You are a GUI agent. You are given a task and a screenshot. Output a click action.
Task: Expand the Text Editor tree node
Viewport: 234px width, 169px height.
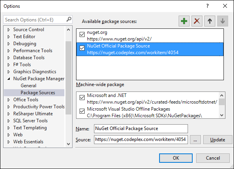(x=9, y=37)
